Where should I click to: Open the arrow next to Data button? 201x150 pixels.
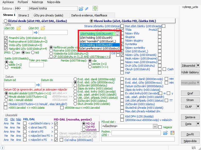coord(198,124)
